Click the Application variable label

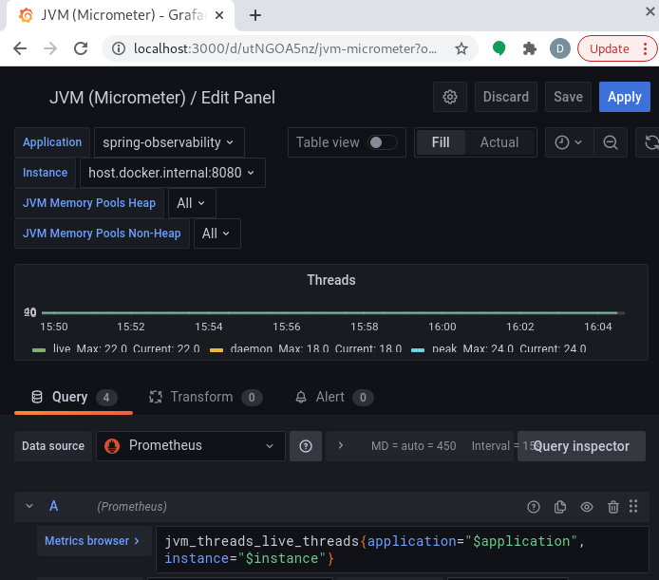[52, 142]
